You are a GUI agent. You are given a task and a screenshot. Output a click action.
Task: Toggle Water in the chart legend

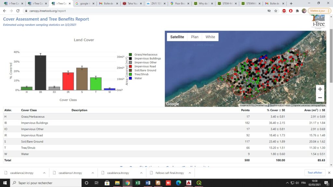(135, 78)
